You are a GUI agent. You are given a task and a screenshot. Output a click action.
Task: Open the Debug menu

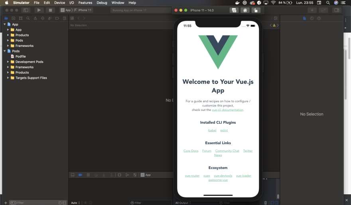tap(102, 3)
